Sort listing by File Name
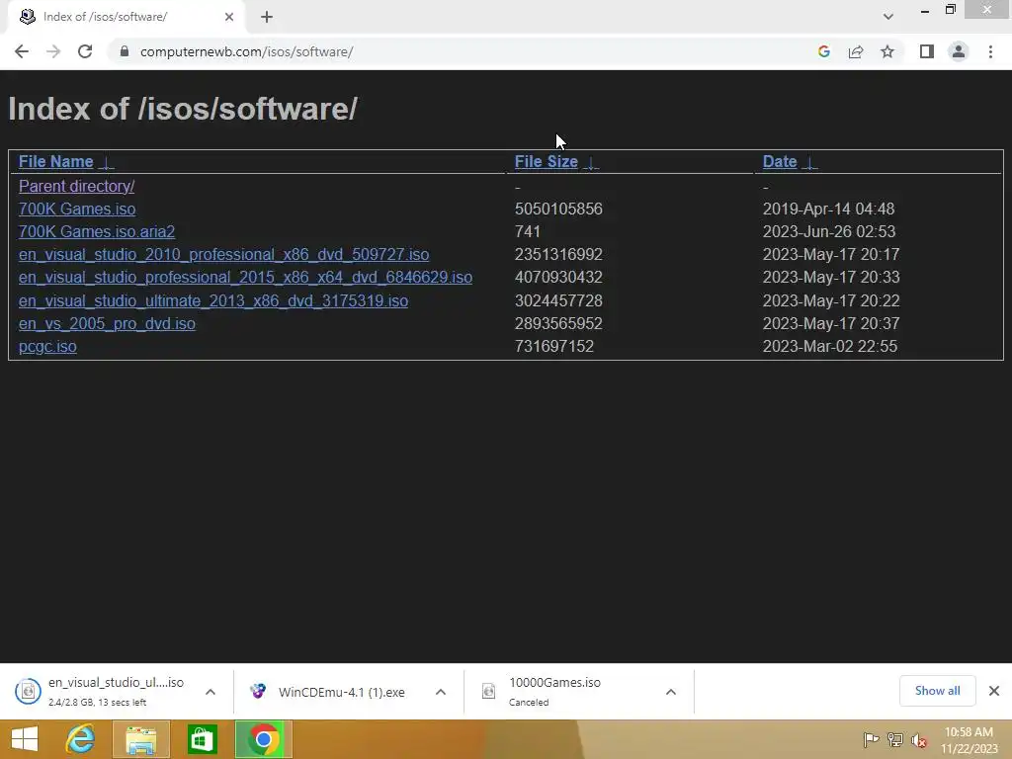Image resolution: width=1012 pixels, height=759 pixels. [55, 161]
